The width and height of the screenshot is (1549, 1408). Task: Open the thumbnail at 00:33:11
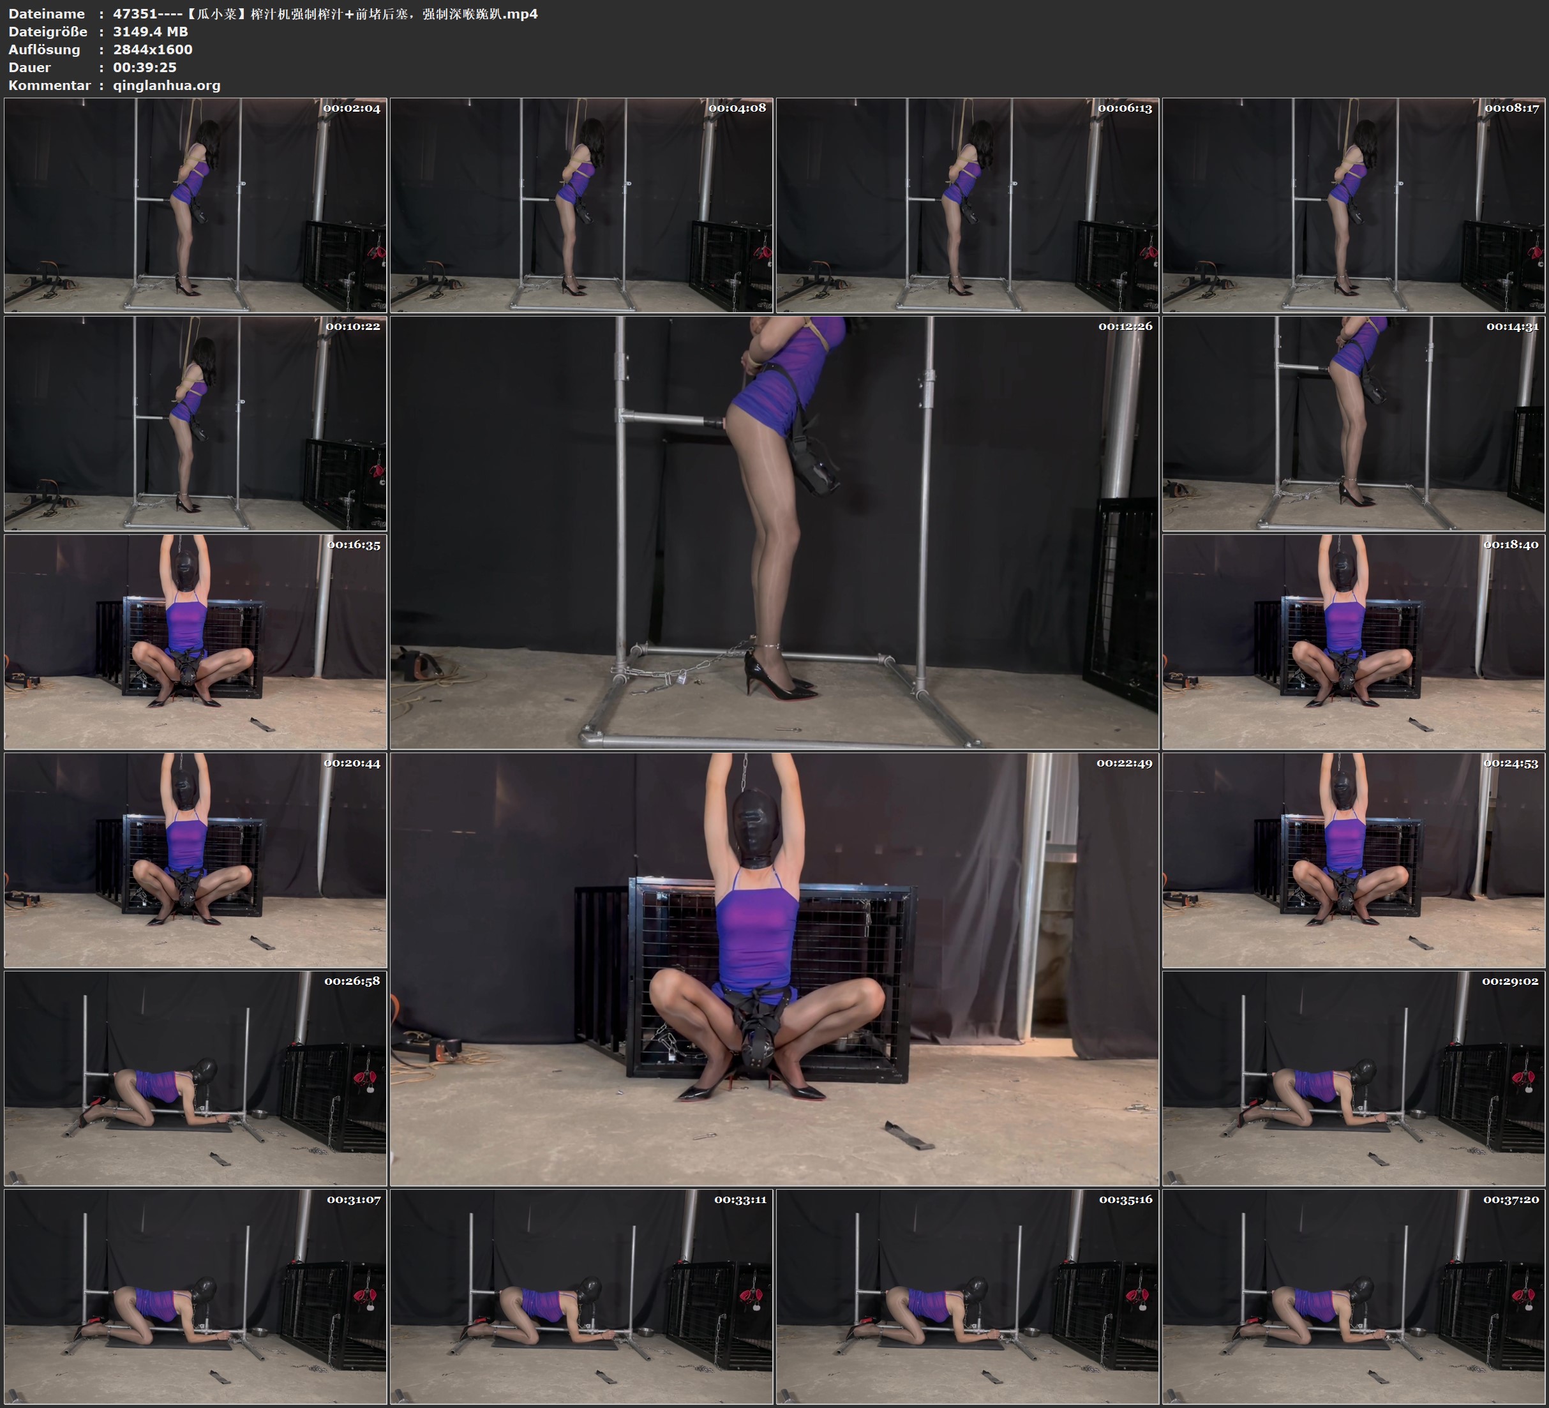581,1296
